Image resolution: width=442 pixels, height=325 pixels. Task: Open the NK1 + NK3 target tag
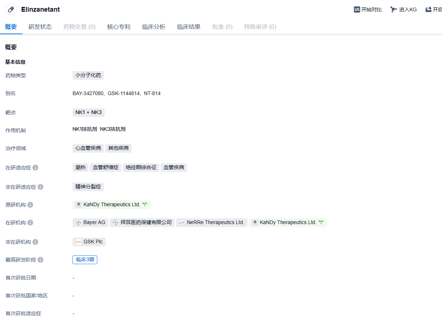pyautogui.click(x=89, y=112)
